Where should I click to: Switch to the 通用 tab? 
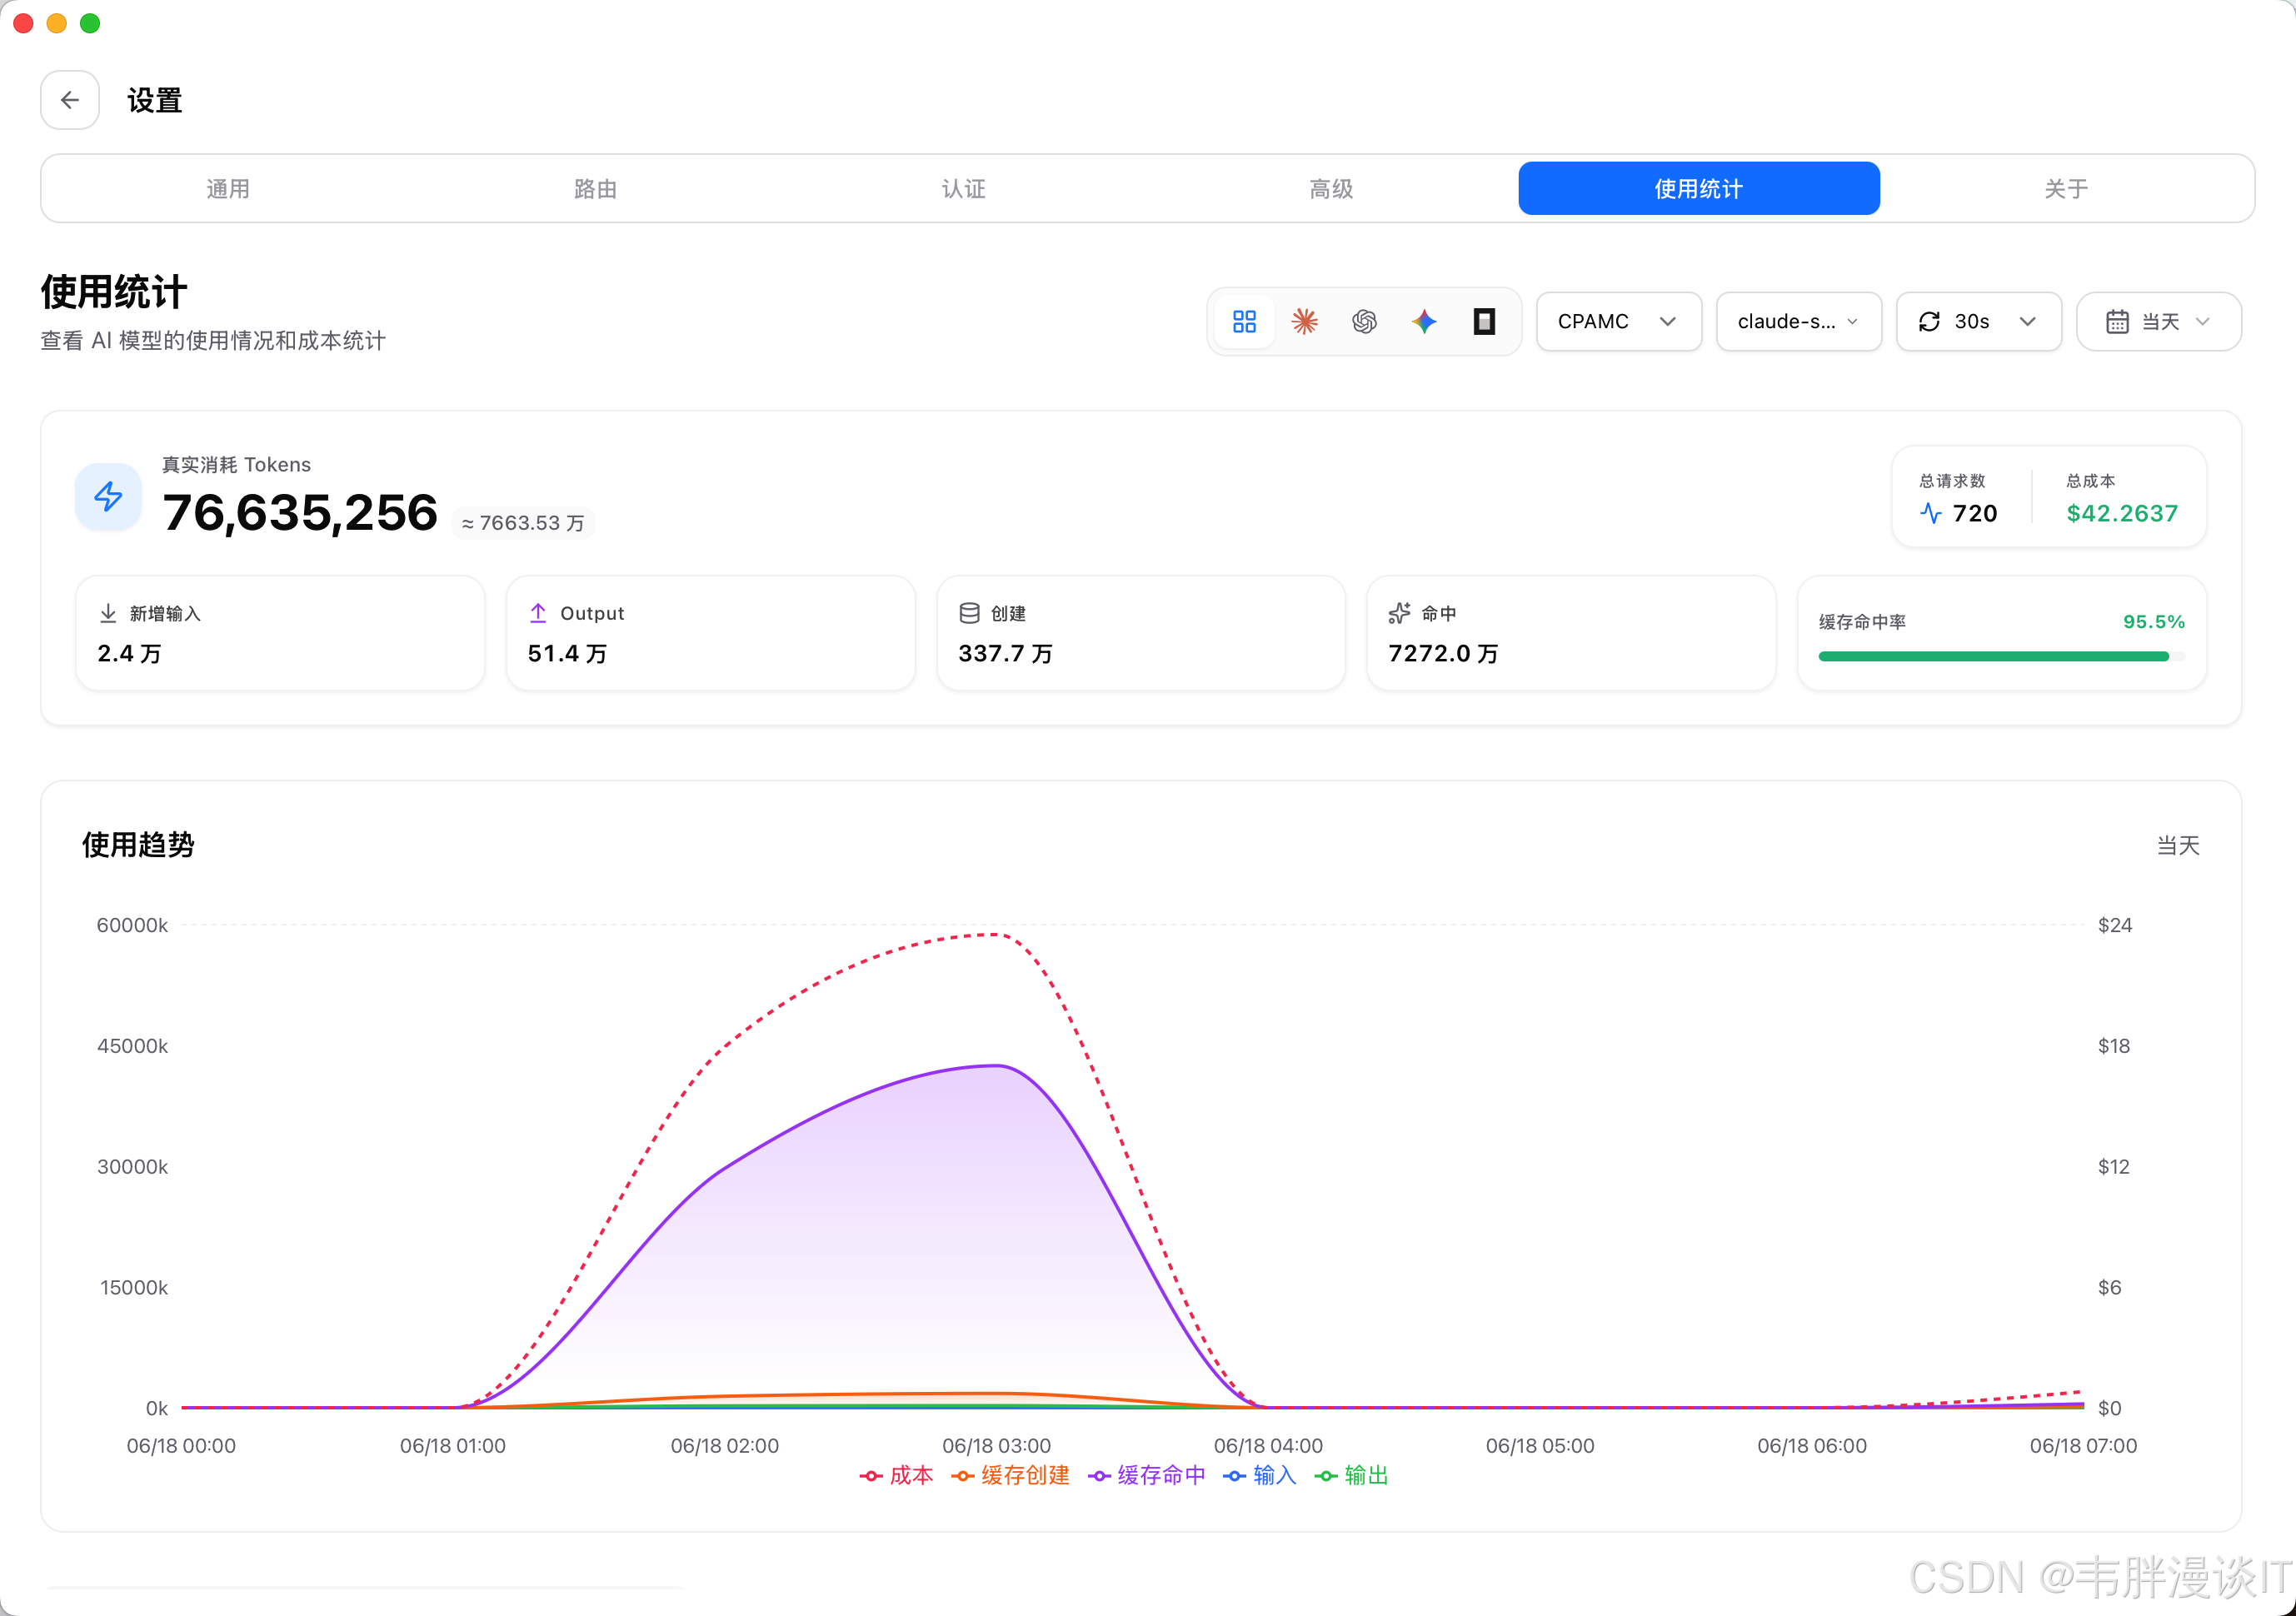tap(228, 189)
